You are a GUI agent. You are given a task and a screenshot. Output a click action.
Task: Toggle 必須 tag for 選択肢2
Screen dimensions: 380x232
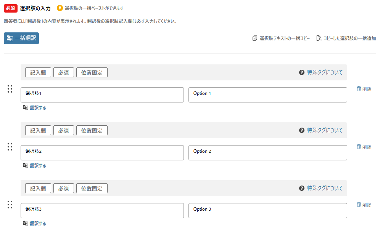click(63, 130)
